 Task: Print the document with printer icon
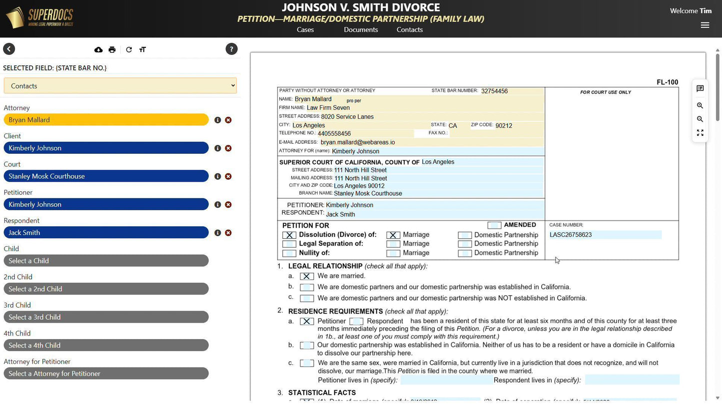tap(112, 49)
